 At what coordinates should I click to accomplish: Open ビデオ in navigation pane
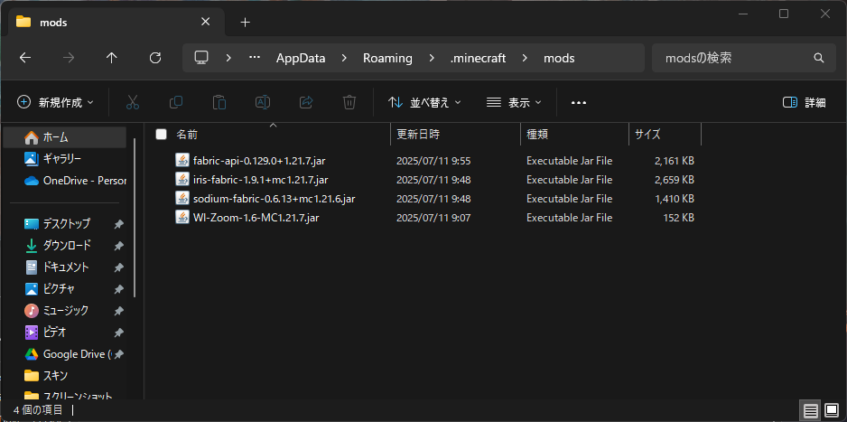[x=65, y=332]
